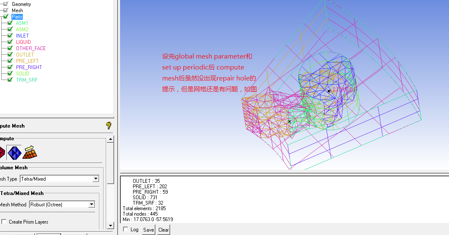Viewport: 449px width, 235px height.
Task: Select the Prism Mesh compute icon
Action: [x=30, y=152]
